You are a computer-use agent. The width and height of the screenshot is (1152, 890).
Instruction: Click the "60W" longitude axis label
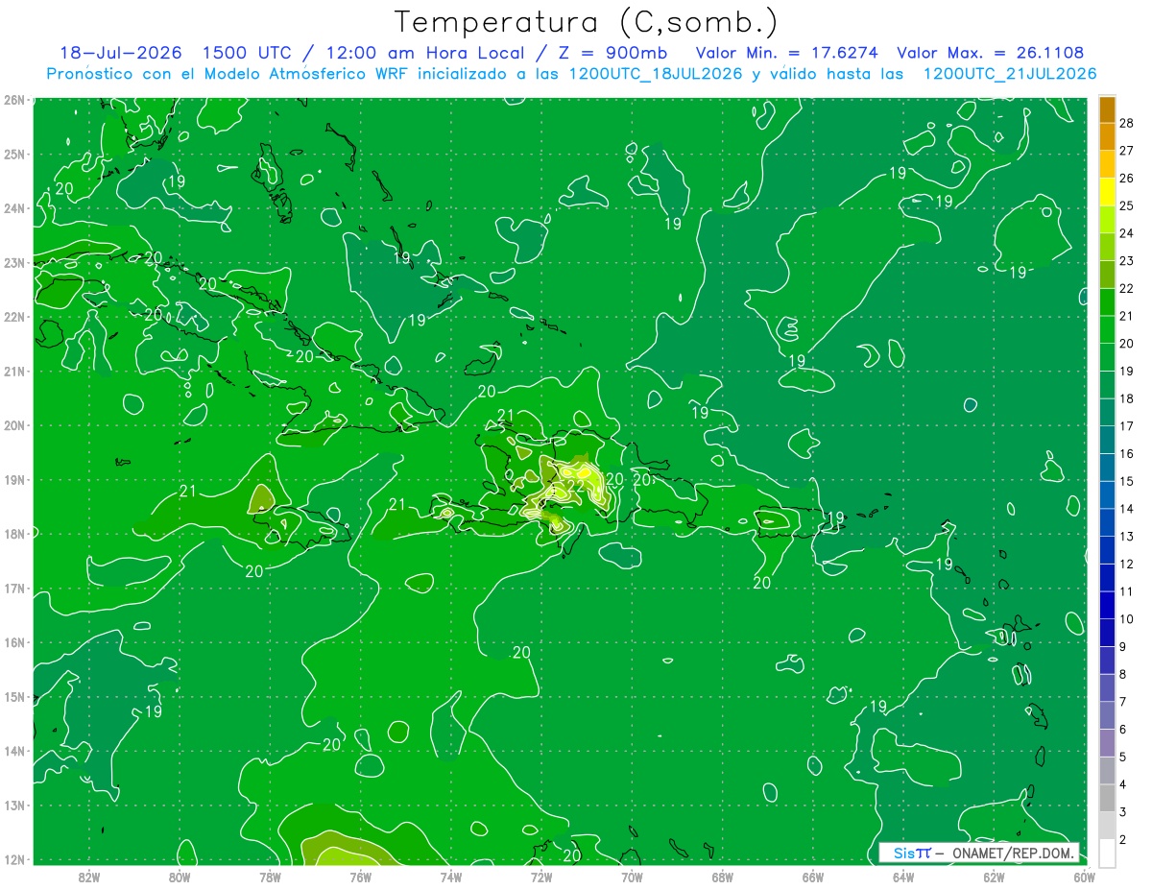[1084, 877]
